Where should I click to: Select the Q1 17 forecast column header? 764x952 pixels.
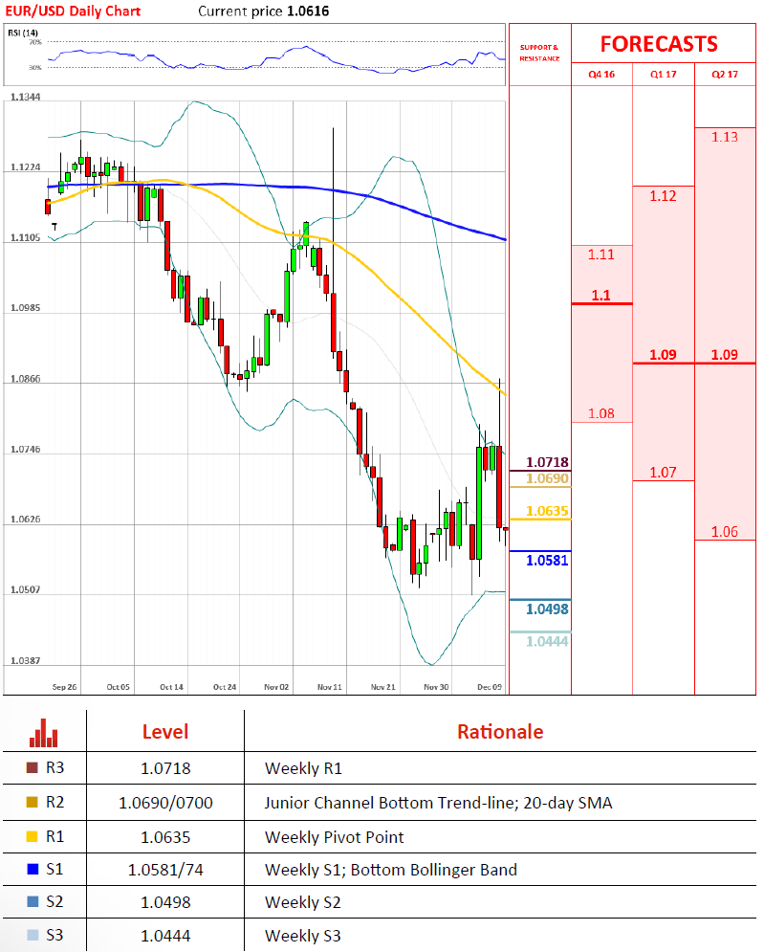664,74
